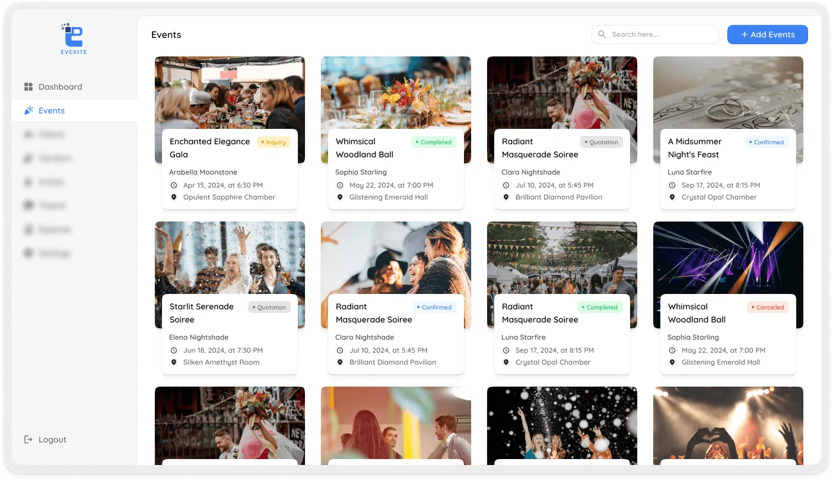Image resolution: width=833 pixels, height=484 pixels.
Task: Open the Dashboard page from the sidebar
Action: pyautogui.click(x=59, y=87)
